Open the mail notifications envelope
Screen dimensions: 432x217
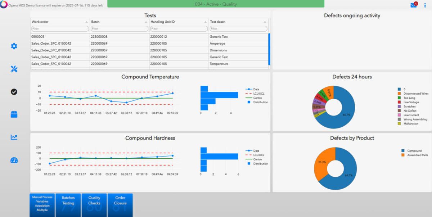(x=414, y=5)
